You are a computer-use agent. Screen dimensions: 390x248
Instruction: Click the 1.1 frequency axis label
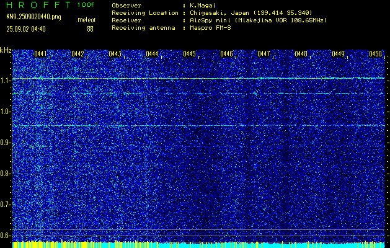click(x=4, y=81)
